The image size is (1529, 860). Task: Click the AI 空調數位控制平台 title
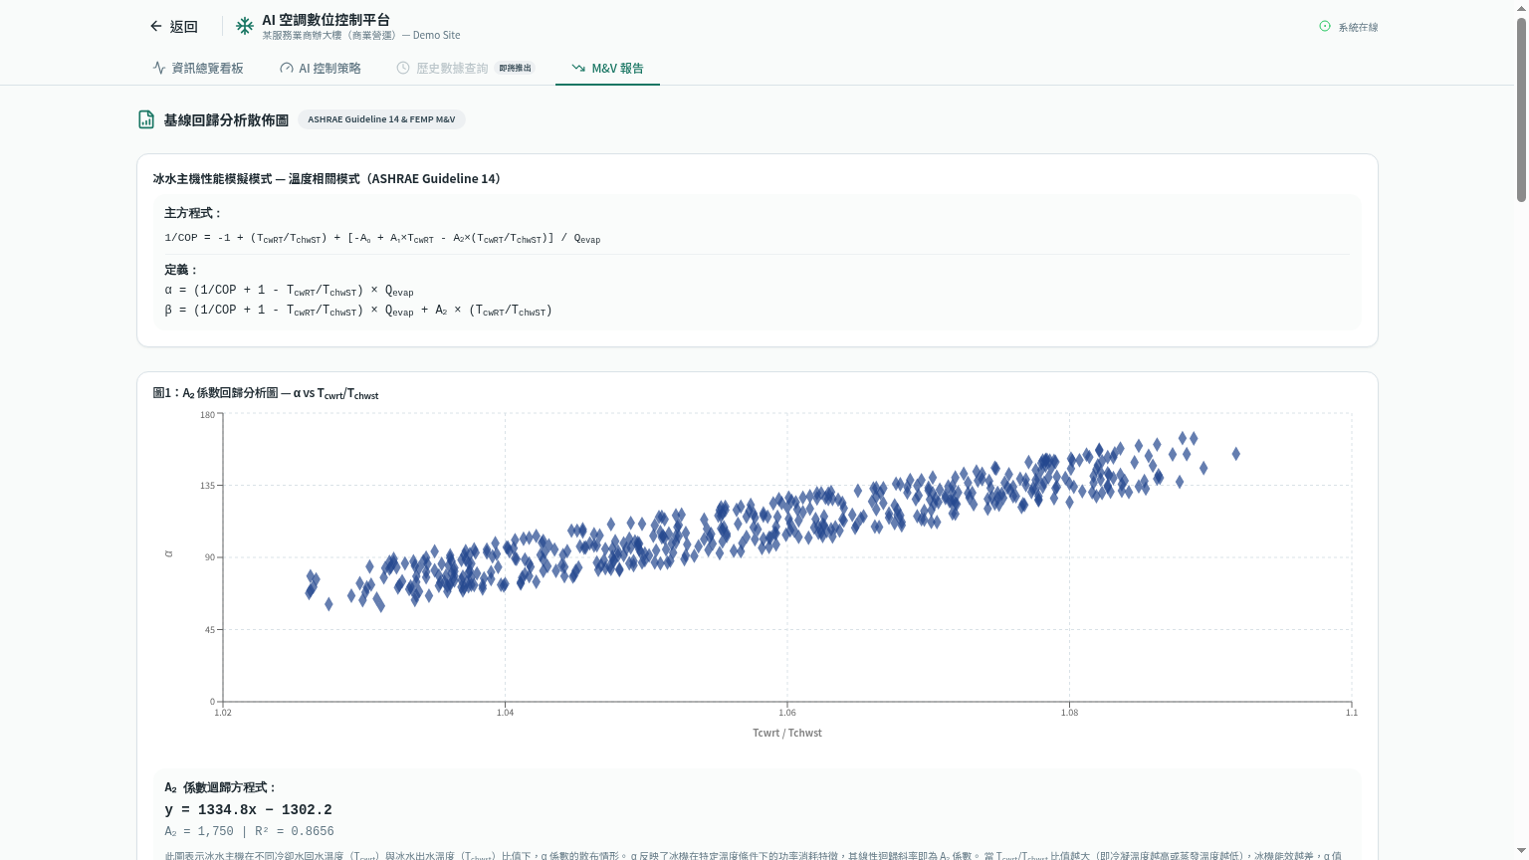(x=327, y=20)
